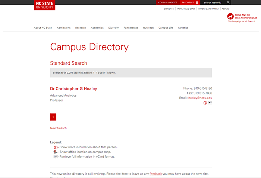Open Campus Life menu
This screenshot has width=261, height=178.
tap(166, 28)
